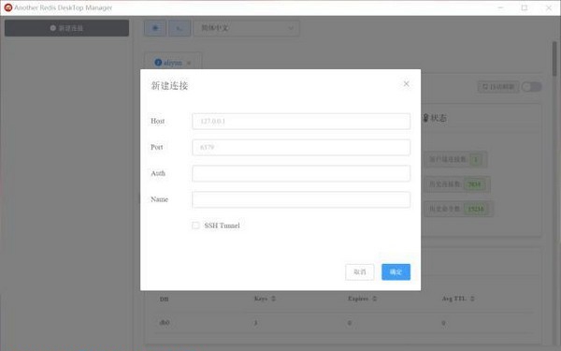This screenshot has height=351, width=561.
Task: Click the DB column header
Action: pos(164,299)
